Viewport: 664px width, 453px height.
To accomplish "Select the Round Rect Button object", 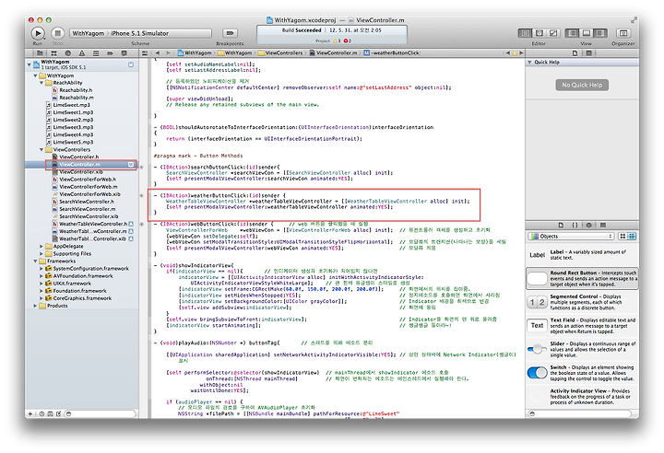I will coord(582,279).
